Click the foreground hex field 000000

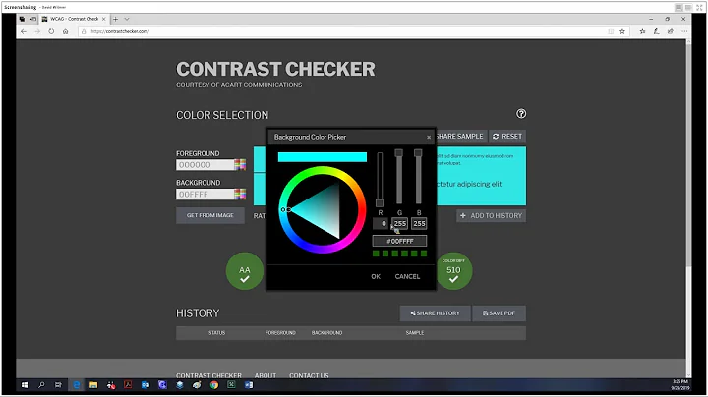(x=205, y=165)
